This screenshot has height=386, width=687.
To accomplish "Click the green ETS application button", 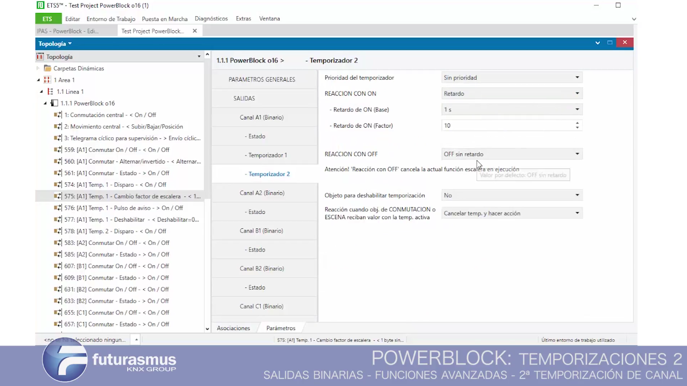I will (47, 19).
